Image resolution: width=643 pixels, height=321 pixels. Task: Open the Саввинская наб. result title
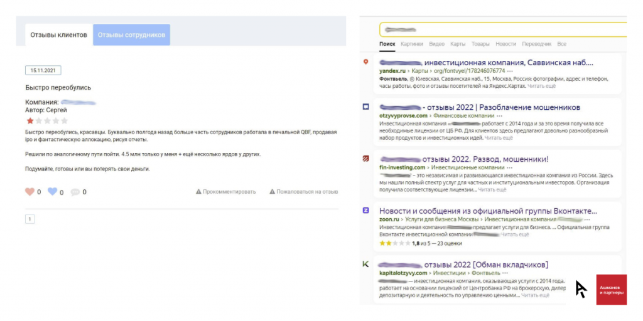[487, 63]
